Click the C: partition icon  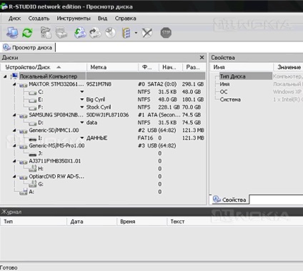coord(33,93)
